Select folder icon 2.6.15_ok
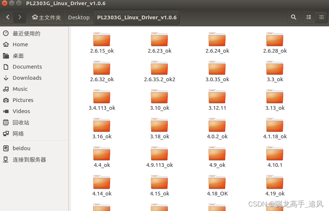 pyautogui.click(x=102, y=39)
